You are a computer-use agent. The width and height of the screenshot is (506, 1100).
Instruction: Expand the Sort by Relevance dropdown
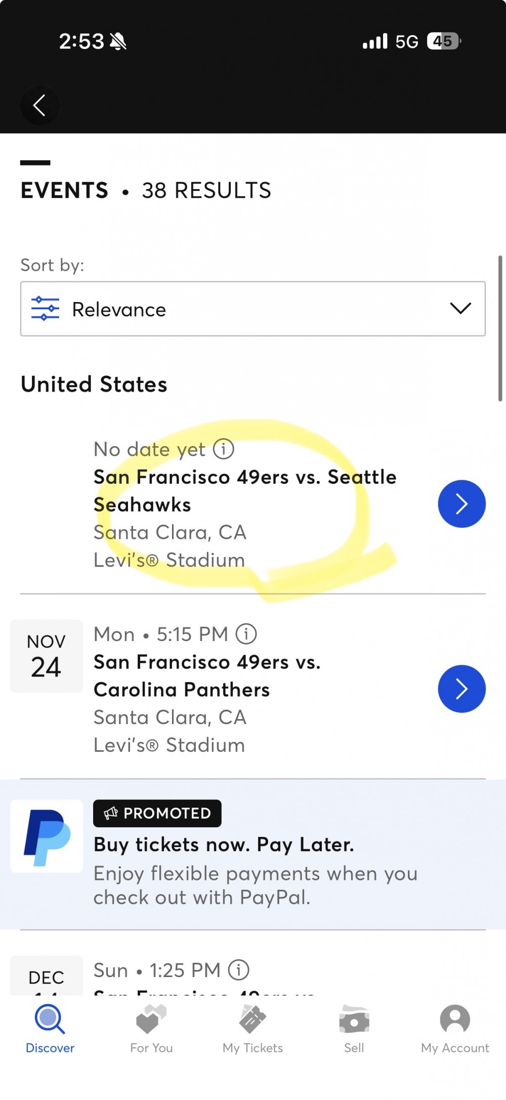tap(253, 309)
